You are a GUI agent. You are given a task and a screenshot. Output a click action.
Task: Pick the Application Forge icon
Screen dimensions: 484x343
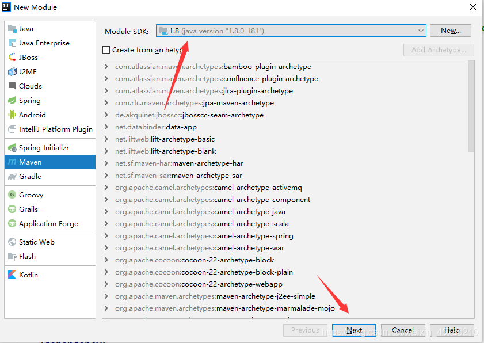tap(12, 223)
